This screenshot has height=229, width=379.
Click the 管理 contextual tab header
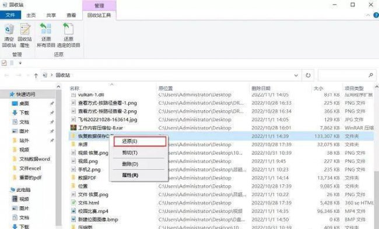click(99, 6)
